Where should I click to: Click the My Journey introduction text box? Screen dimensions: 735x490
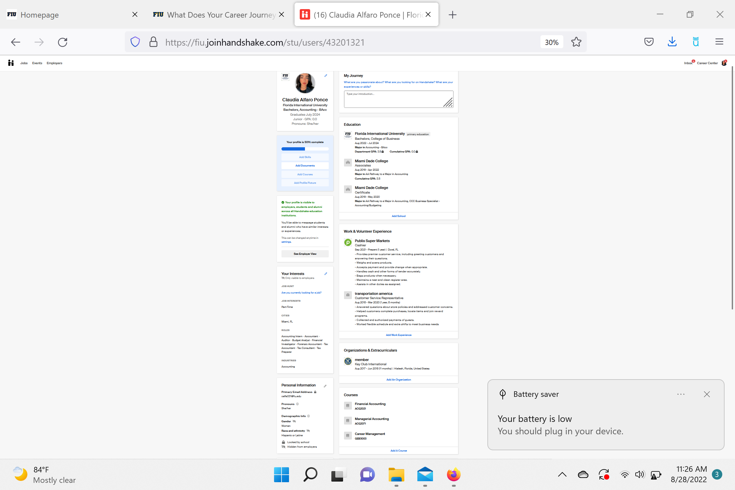coord(398,99)
